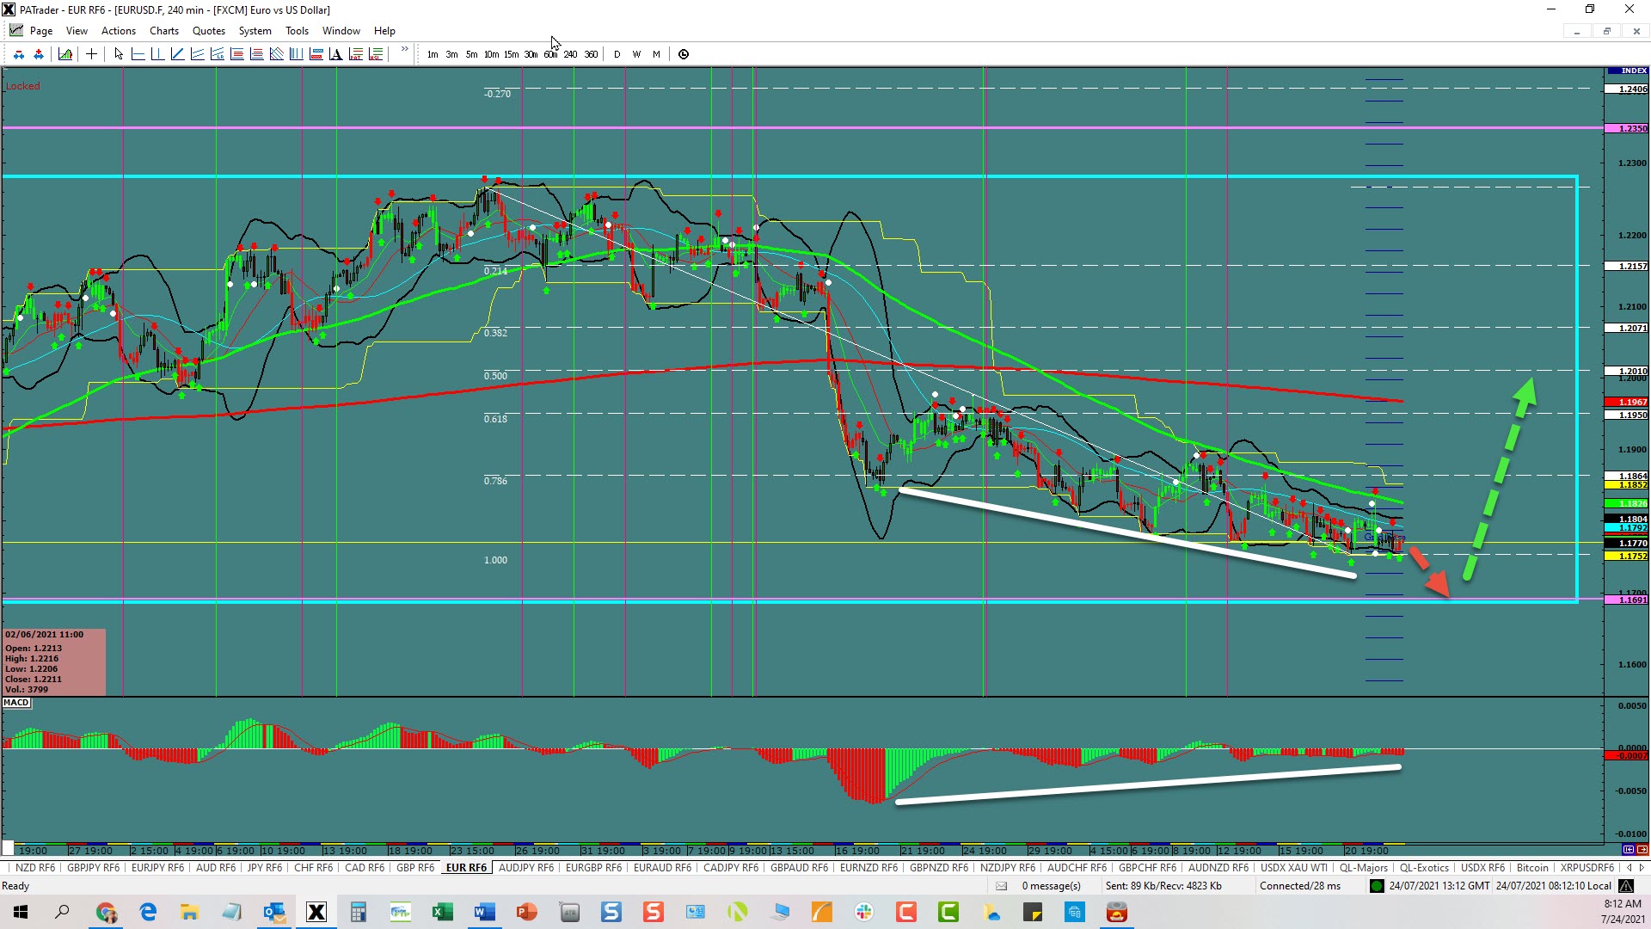Open Chrome from the taskbar

pos(106,912)
